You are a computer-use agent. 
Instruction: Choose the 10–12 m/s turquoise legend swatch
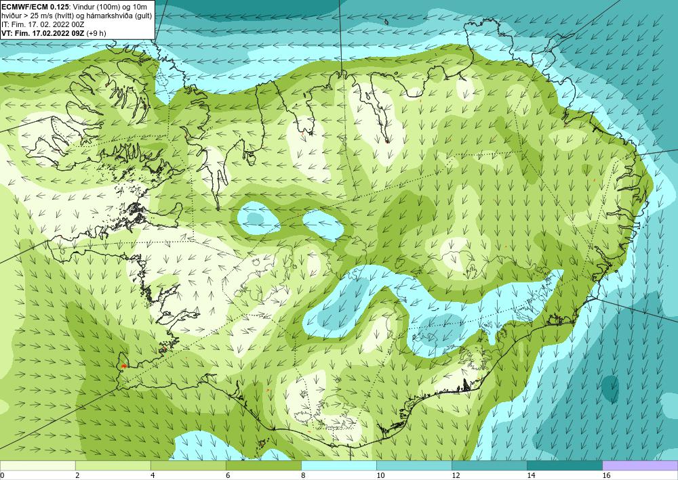pos(414,466)
